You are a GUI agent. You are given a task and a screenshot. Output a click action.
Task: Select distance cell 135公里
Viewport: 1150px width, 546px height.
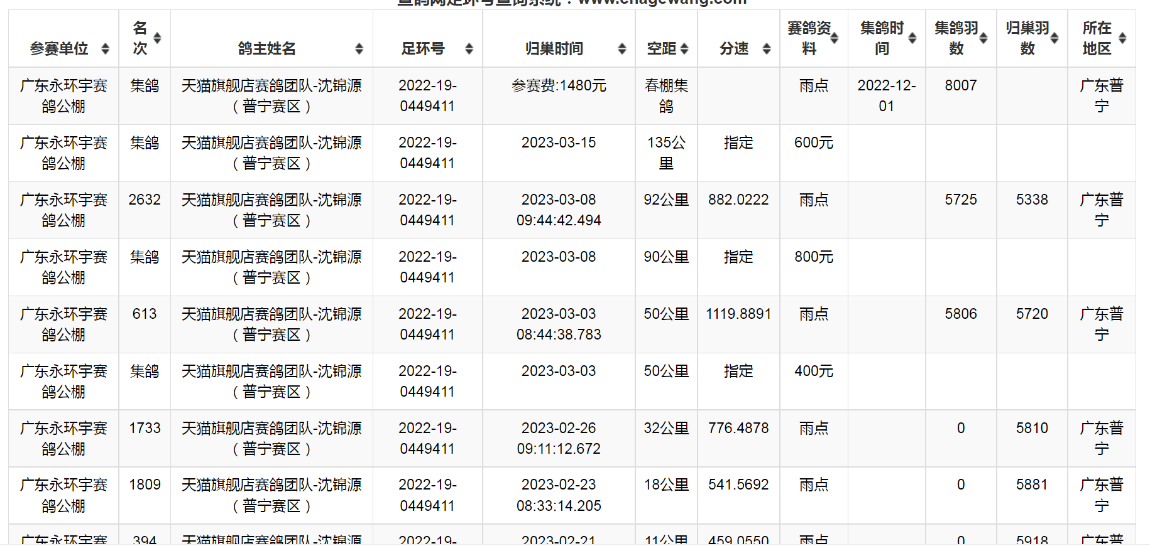[x=666, y=153]
